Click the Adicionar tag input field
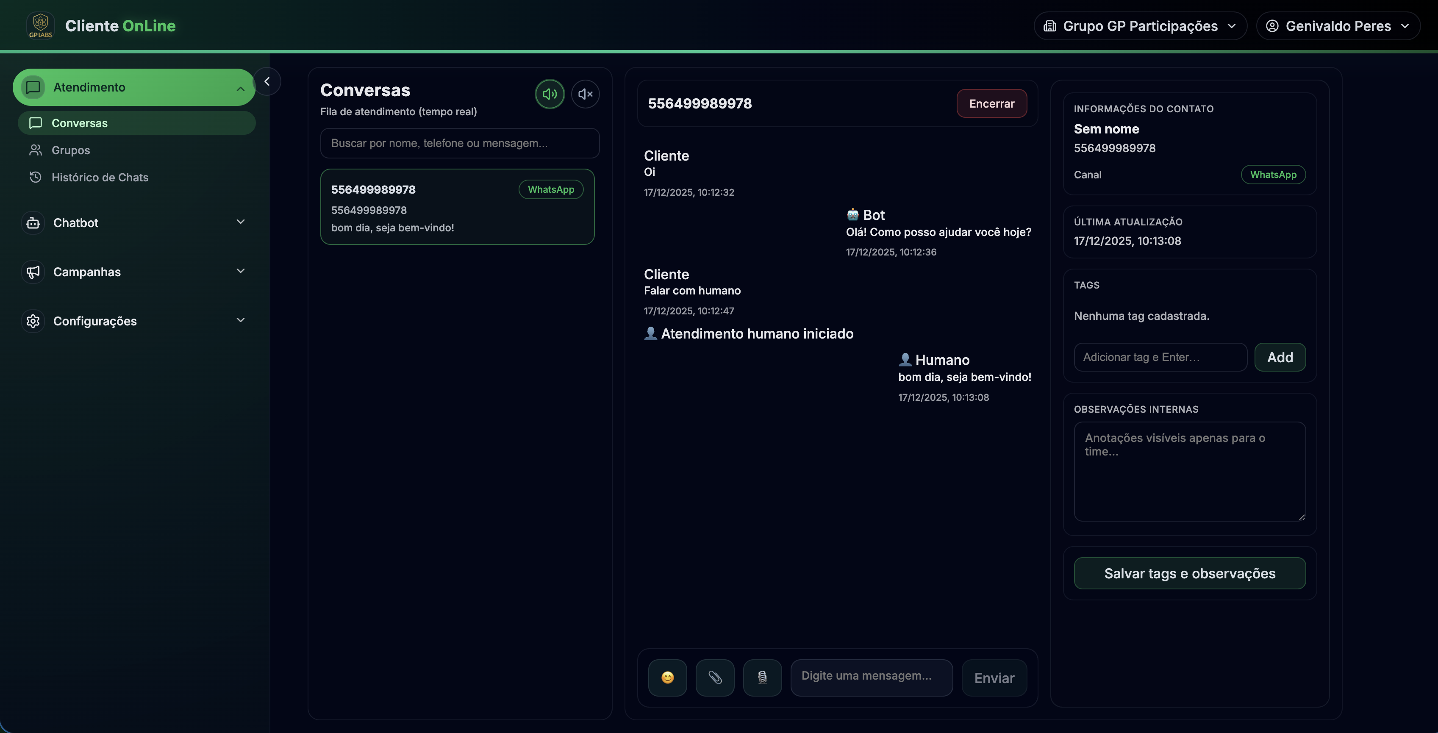This screenshot has height=733, width=1438. pyautogui.click(x=1160, y=357)
